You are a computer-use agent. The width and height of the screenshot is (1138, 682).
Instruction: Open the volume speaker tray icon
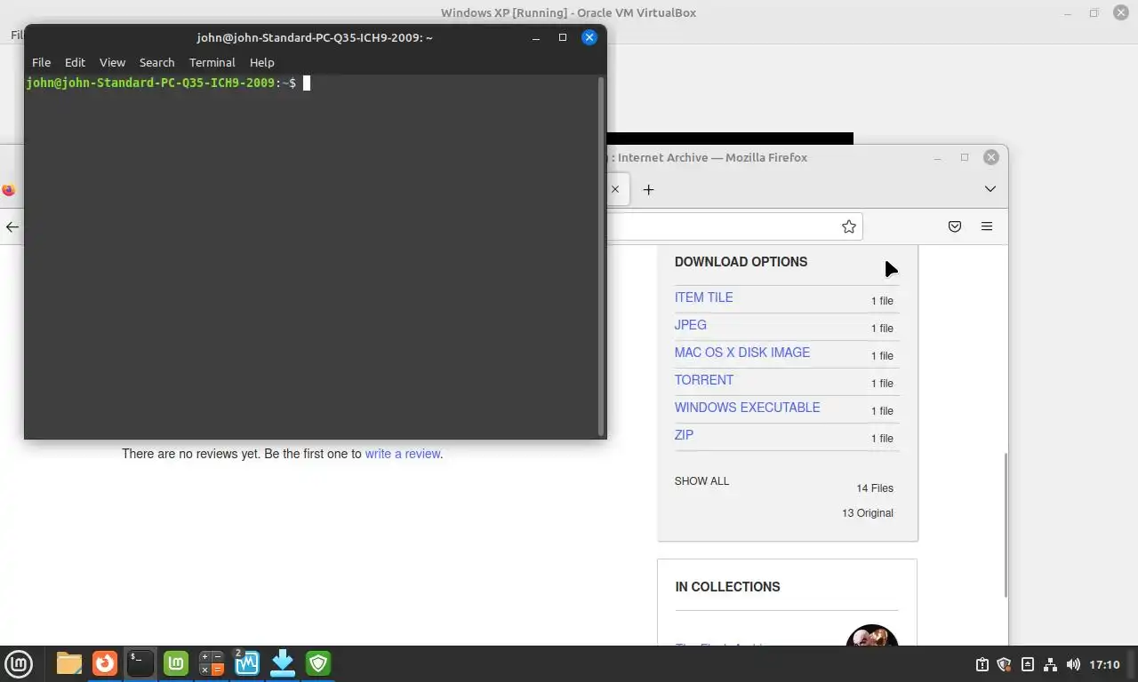[1073, 664]
